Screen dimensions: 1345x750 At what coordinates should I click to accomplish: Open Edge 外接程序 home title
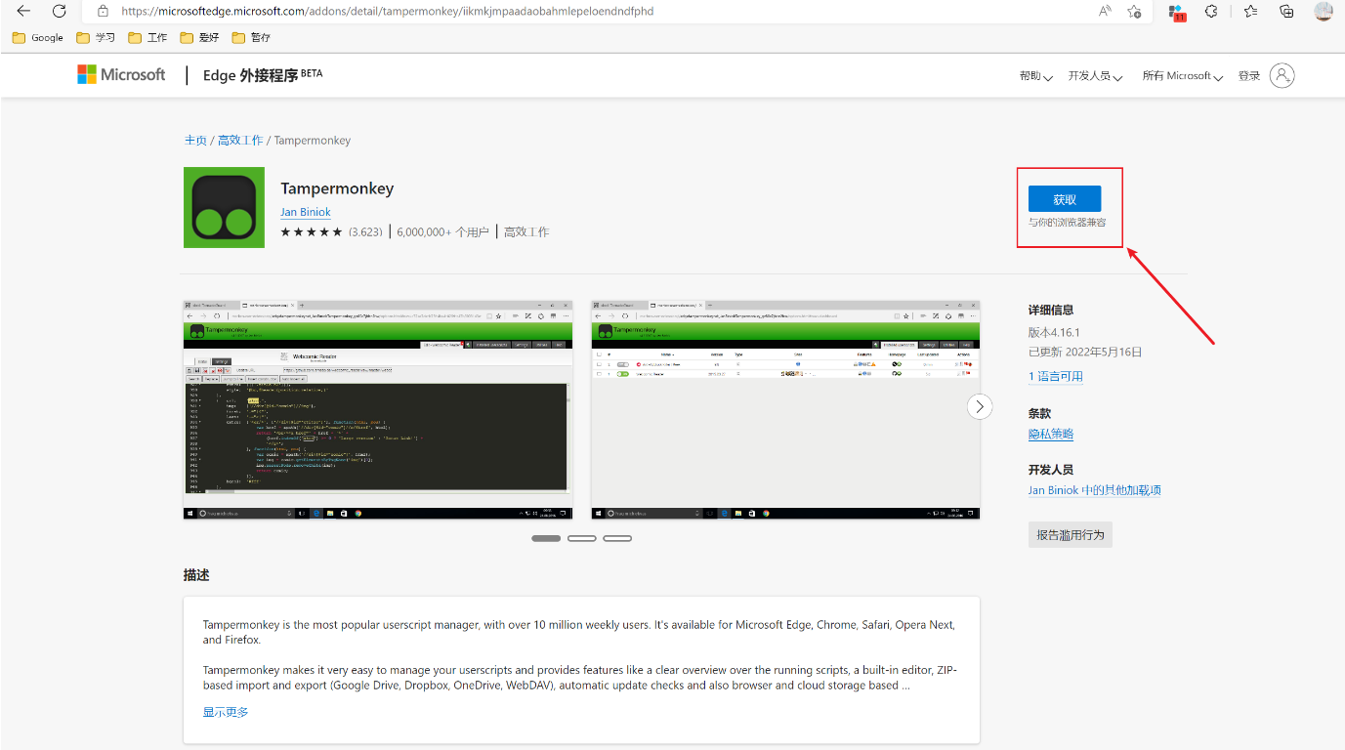pos(262,75)
